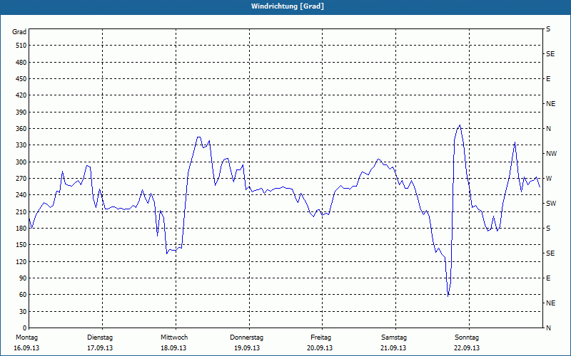Select the 30 y-axis tick label

pyautogui.click(x=23, y=312)
